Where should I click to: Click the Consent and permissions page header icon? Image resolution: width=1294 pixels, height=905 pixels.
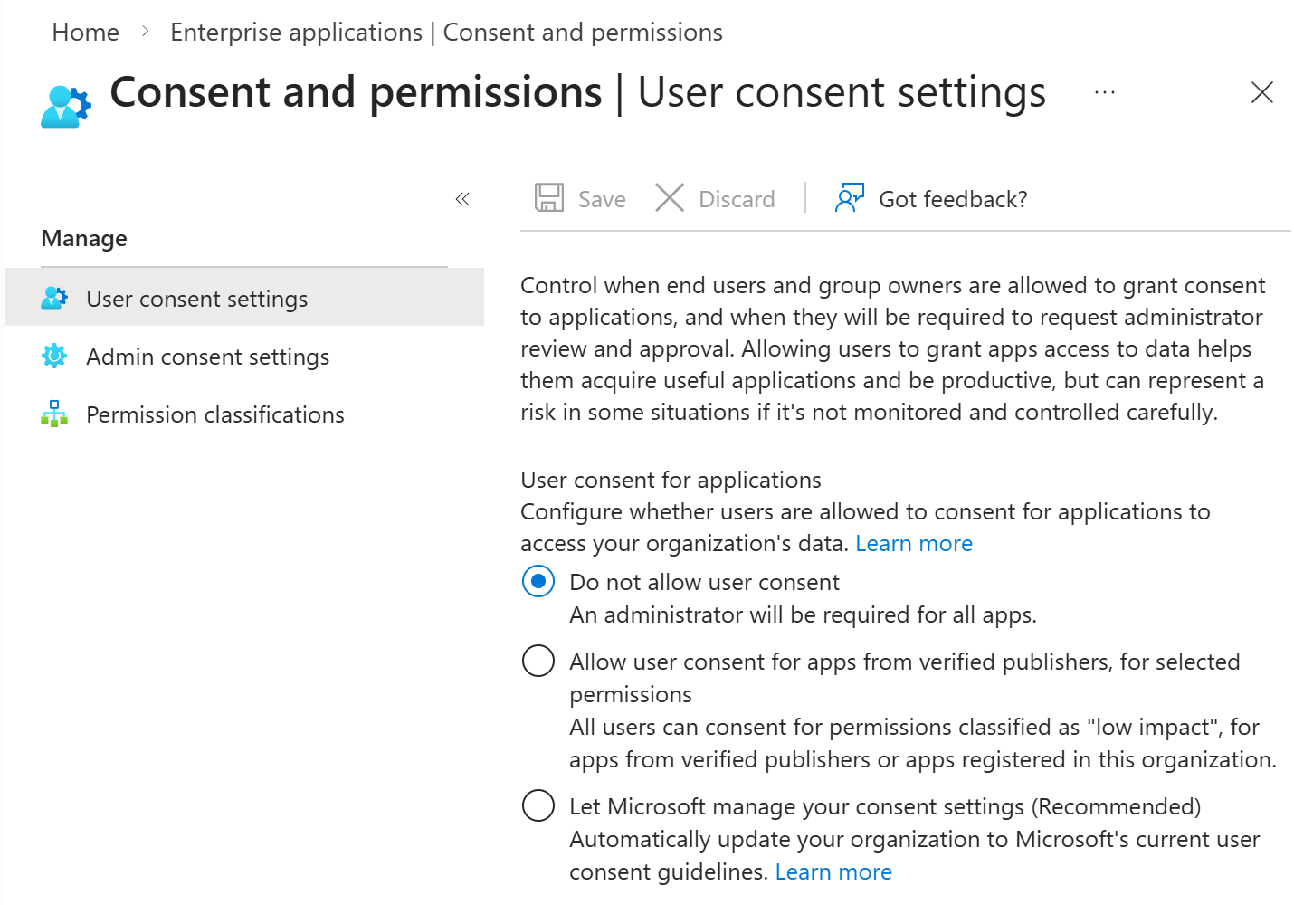(x=64, y=101)
